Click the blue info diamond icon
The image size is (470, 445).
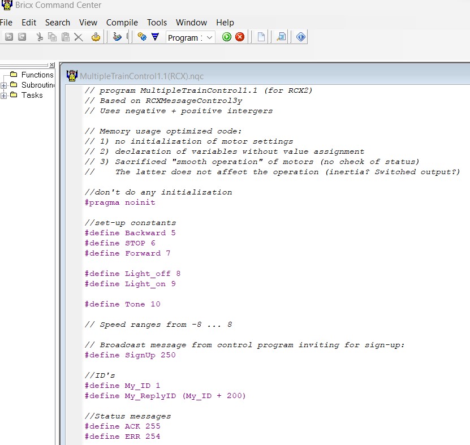pyautogui.click(x=301, y=37)
